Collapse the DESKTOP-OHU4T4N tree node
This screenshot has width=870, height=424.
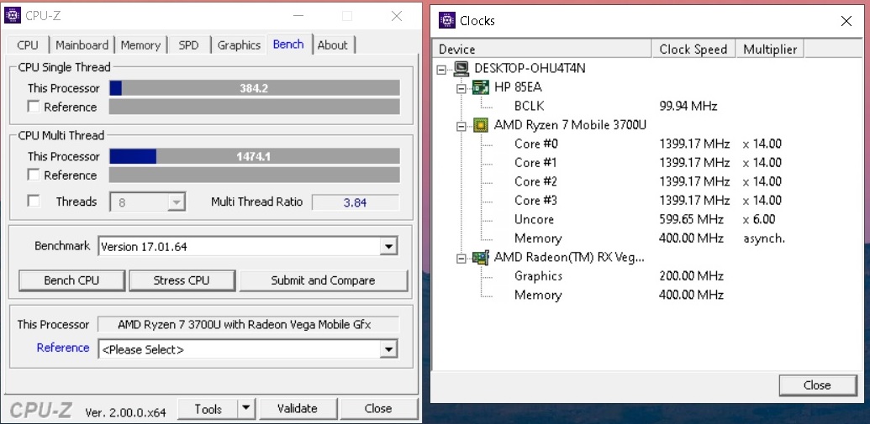click(x=442, y=70)
